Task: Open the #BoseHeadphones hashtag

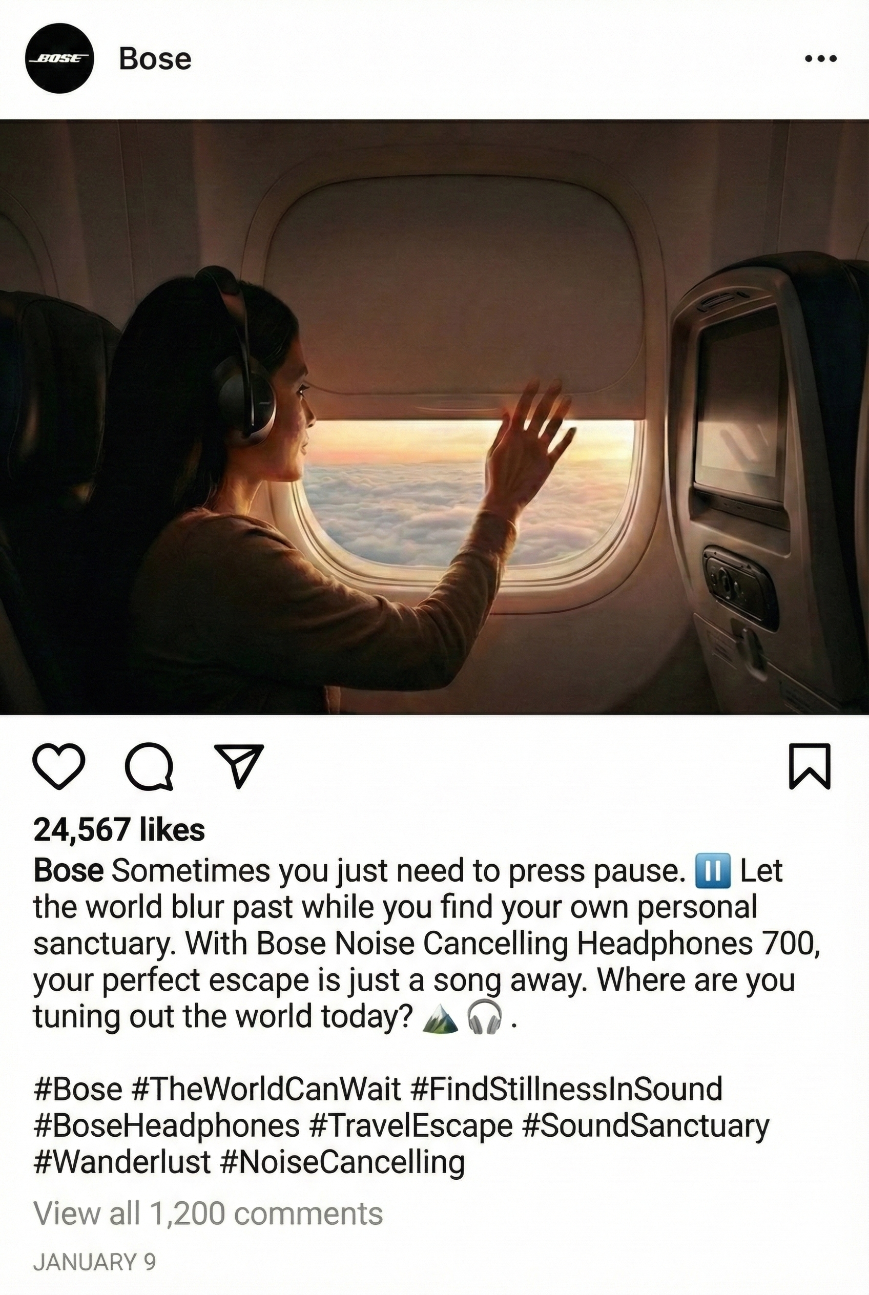Action: click(166, 1125)
